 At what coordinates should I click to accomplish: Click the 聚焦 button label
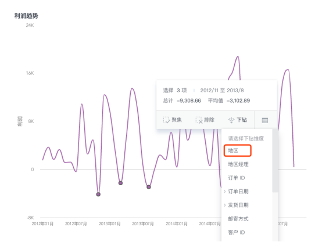[177, 120]
